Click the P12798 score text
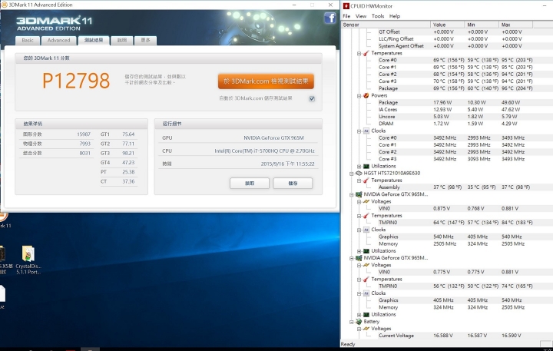This screenshot has width=553, height=351. click(x=76, y=81)
